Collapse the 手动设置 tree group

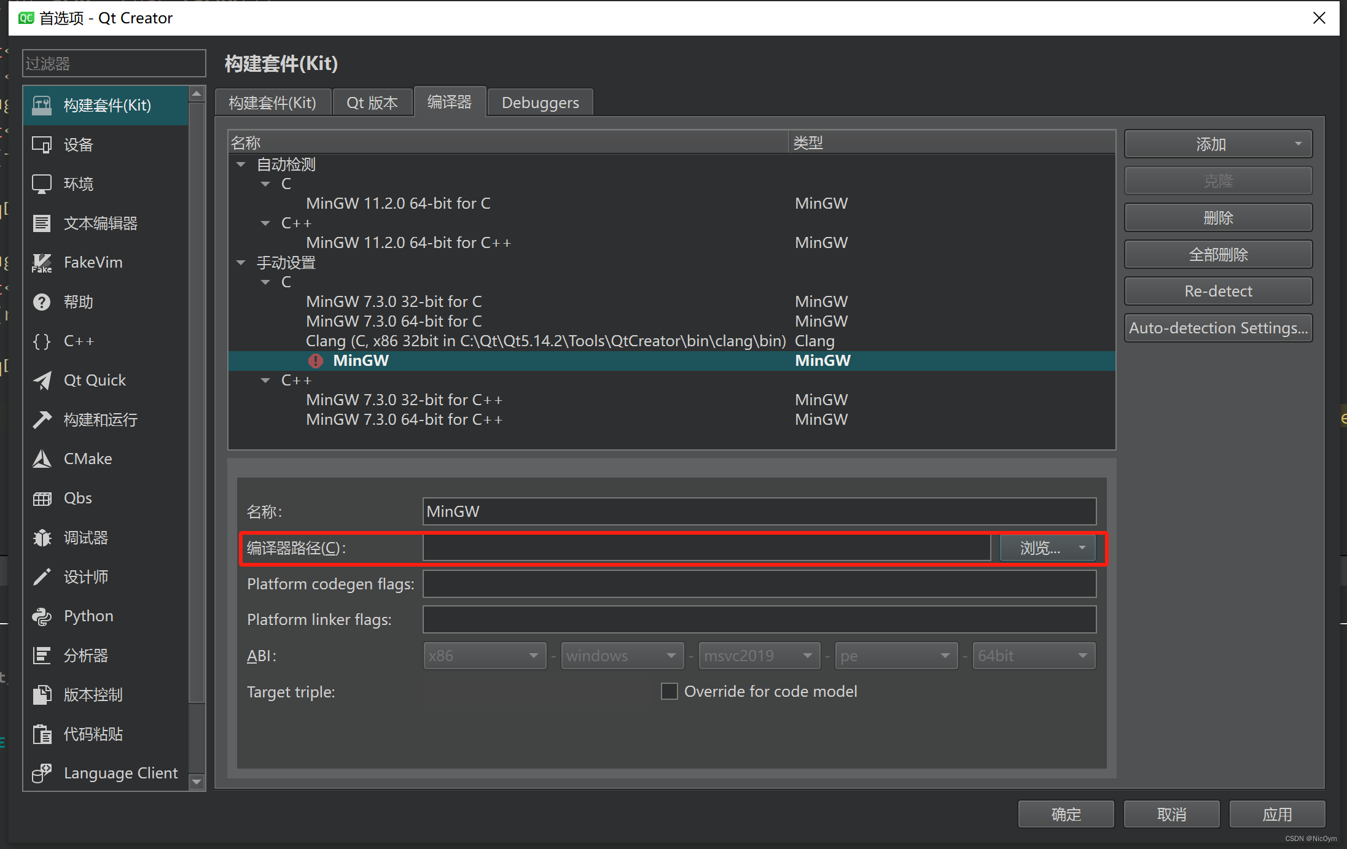(241, 263)
